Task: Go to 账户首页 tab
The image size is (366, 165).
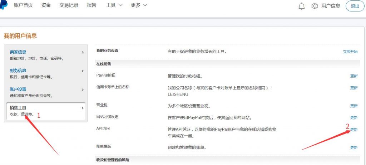Action: coord(23,5)
